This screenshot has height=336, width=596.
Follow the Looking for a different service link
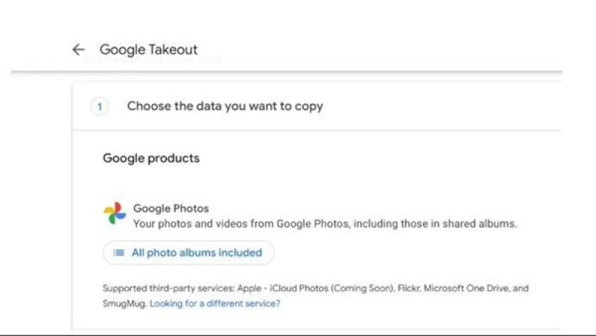click(215, 304)
